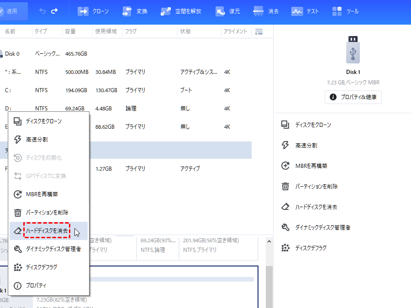Select the 消去 wipe icon in toolbar

266,10
